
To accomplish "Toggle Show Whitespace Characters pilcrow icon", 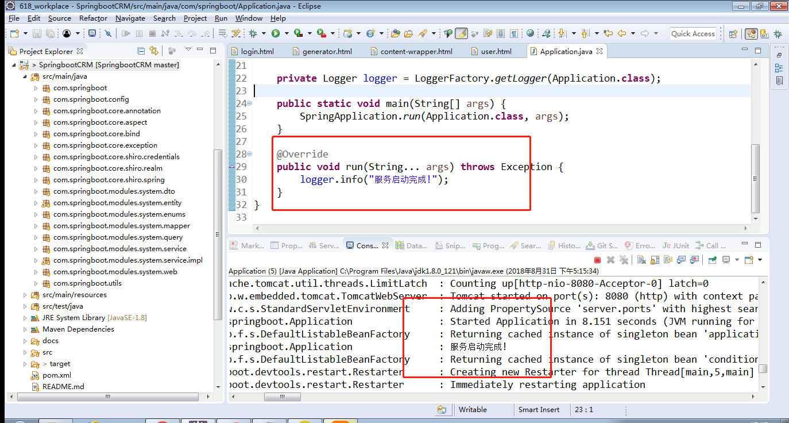I will point(515,33).
